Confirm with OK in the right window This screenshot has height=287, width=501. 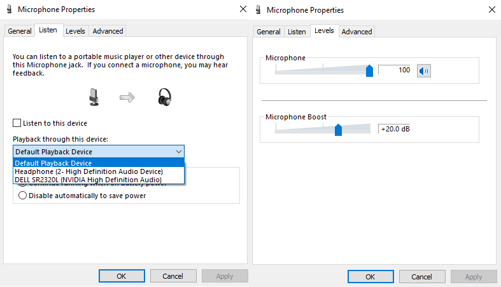tap(370, 276)
